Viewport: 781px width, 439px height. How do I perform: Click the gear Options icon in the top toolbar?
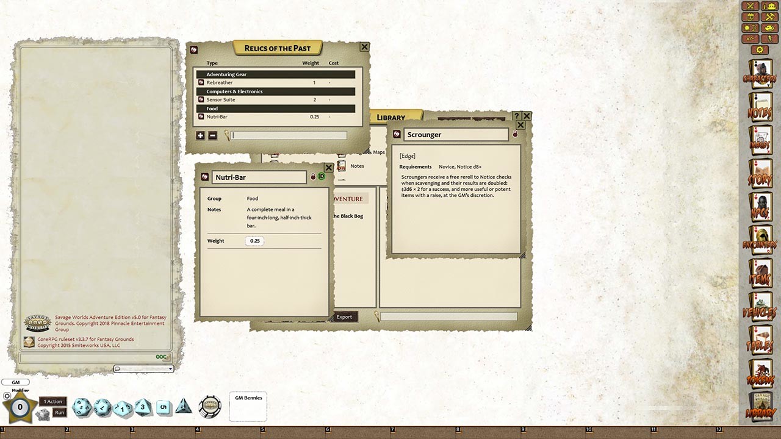(760, 49)
